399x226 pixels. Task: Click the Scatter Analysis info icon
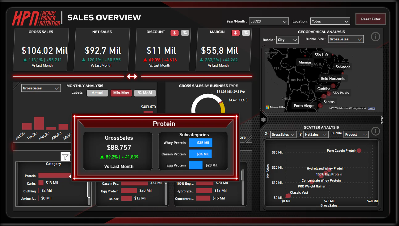point(375,131)
